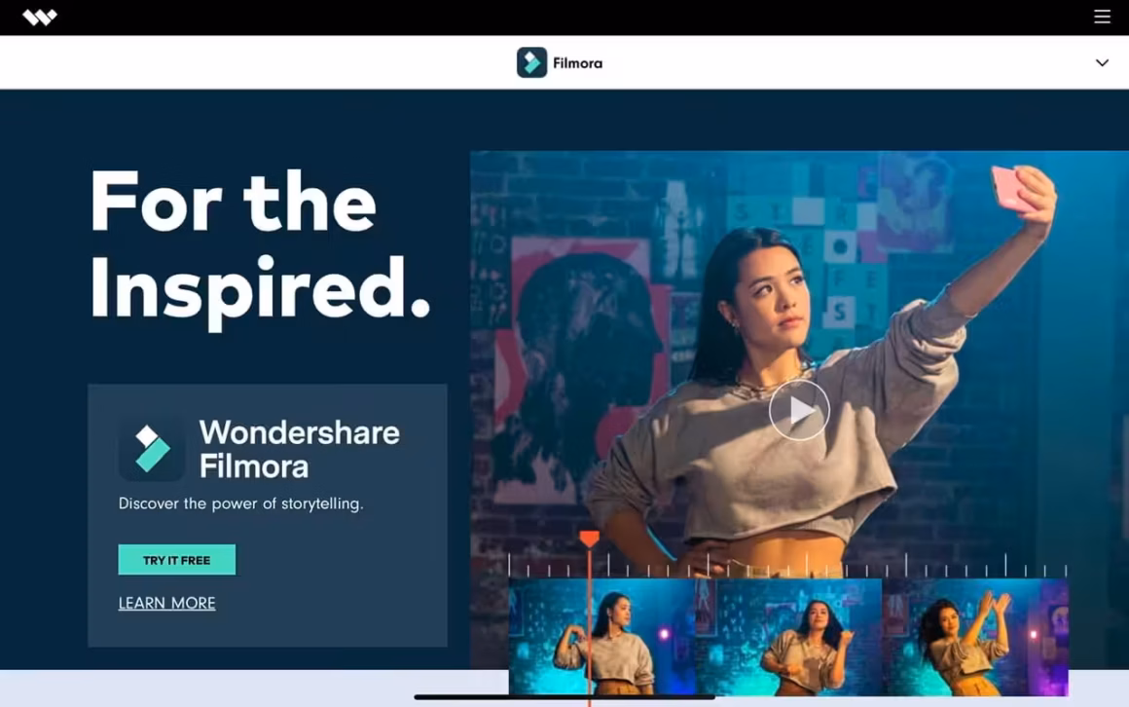Click the TRY IT FREE button

(x=177, y=559)
